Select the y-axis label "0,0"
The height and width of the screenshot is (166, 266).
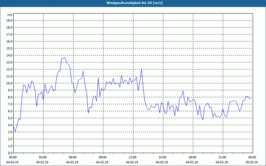point(10,153)
